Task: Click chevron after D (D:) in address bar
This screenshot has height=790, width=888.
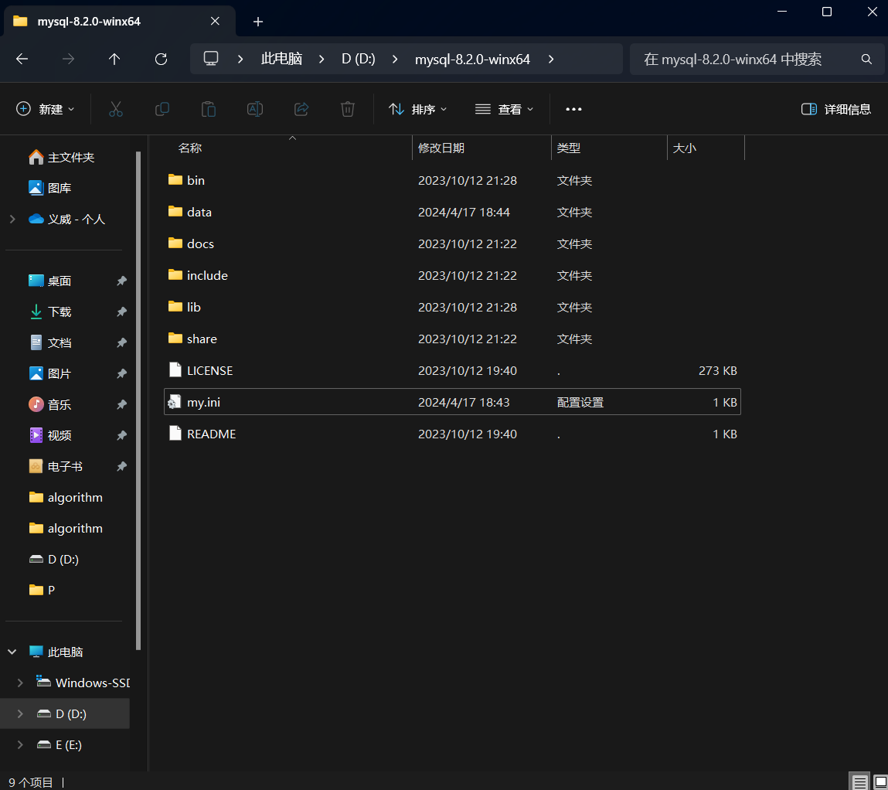Action: click(x=395, y=59)
